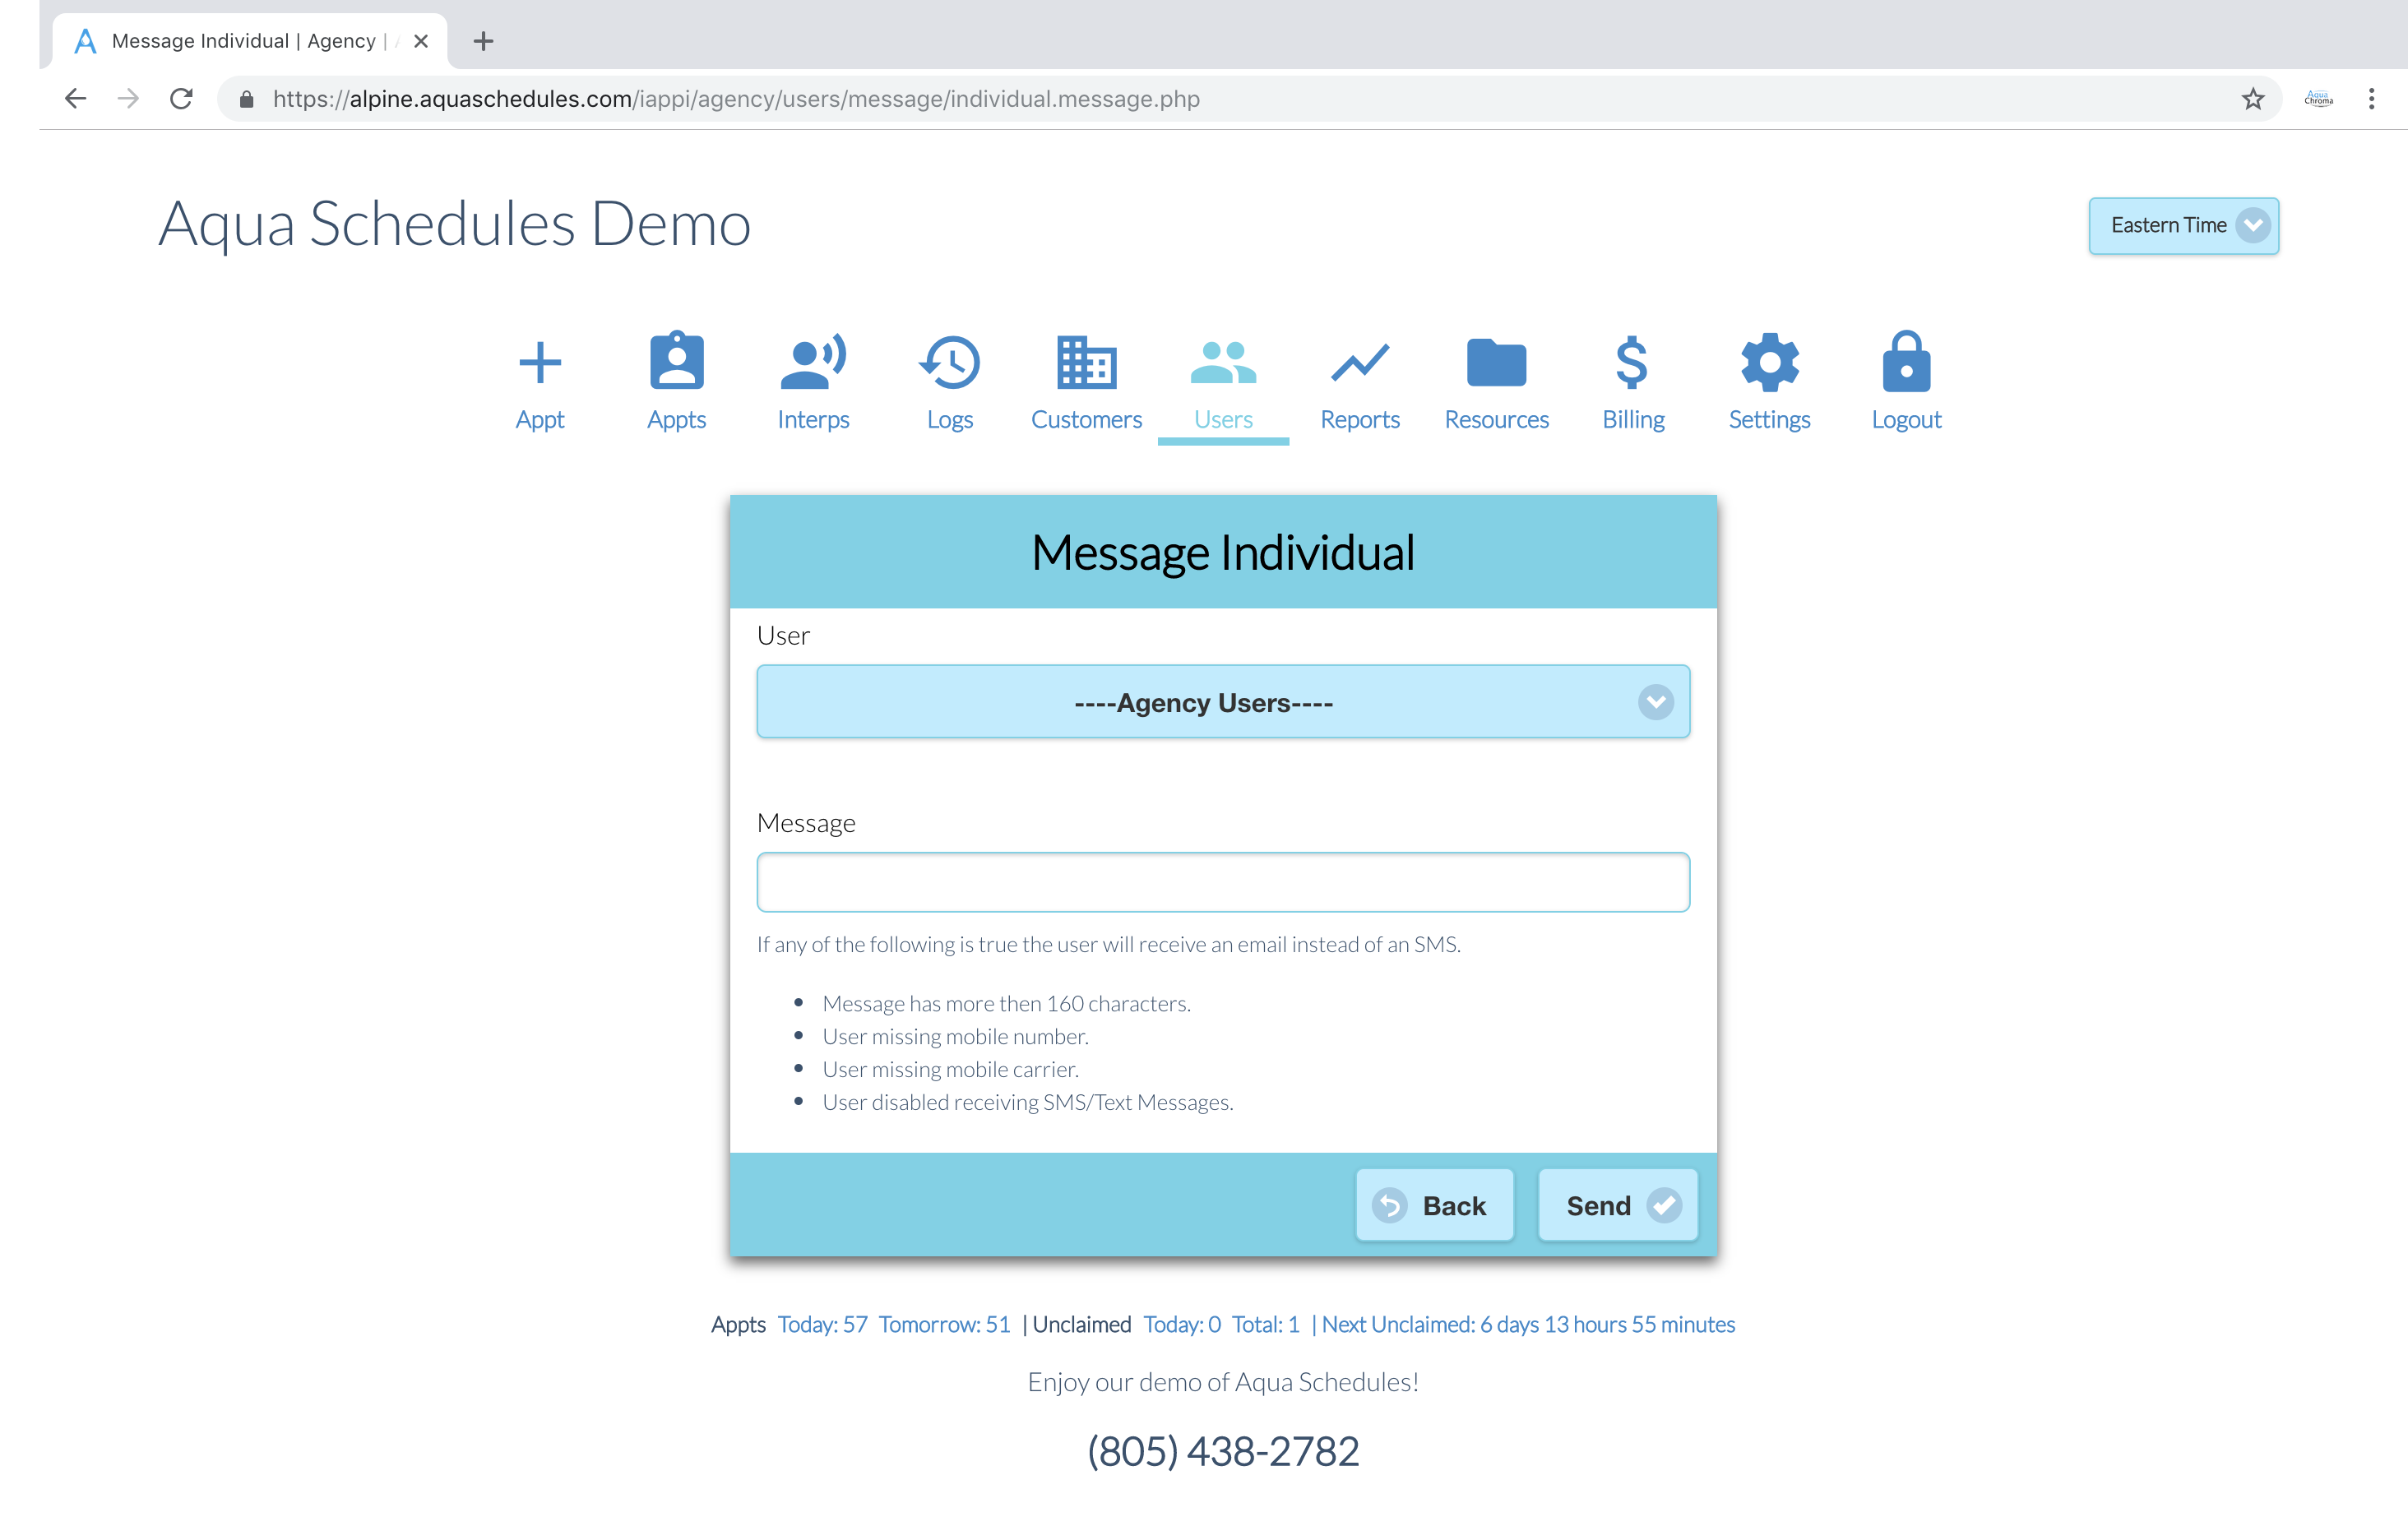Open the new Appt plus icon
Viewport: 2408px width, 1526px height.
tap(540, 362)
